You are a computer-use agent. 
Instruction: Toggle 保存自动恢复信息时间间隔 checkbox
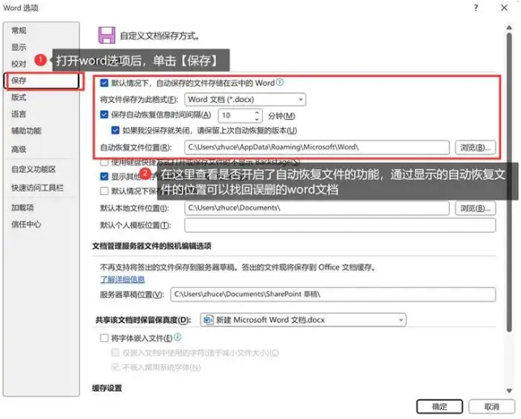point(104,115)
